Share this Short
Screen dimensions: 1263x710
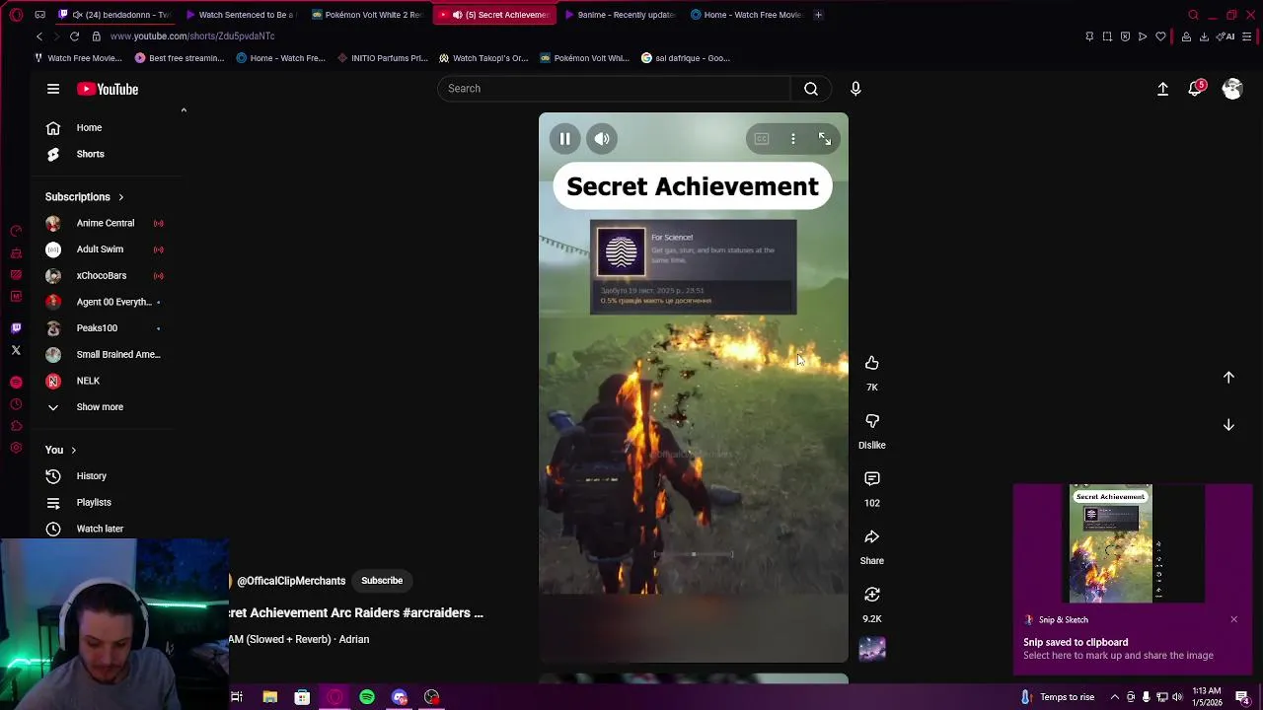872,536
